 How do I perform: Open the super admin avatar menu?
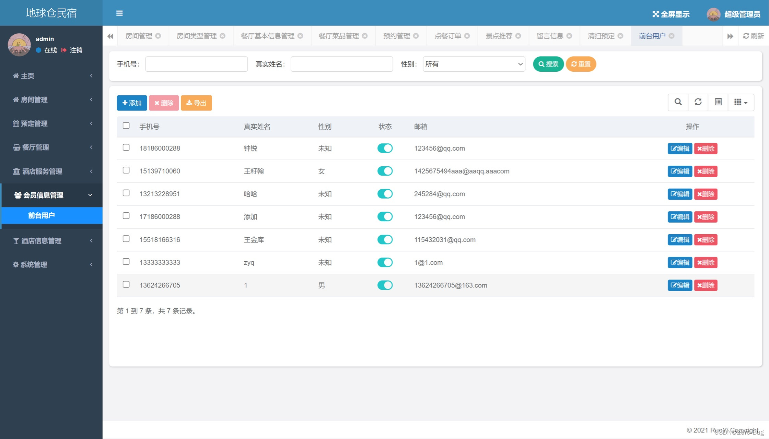tap(713, 14)
